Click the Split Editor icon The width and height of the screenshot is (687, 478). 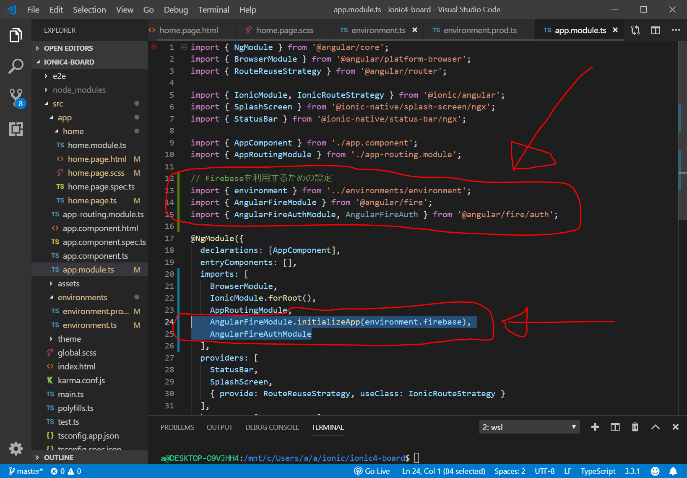655,30
